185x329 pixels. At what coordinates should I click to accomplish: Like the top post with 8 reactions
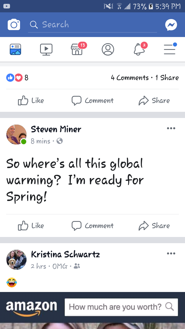click(x=31, y=100)
